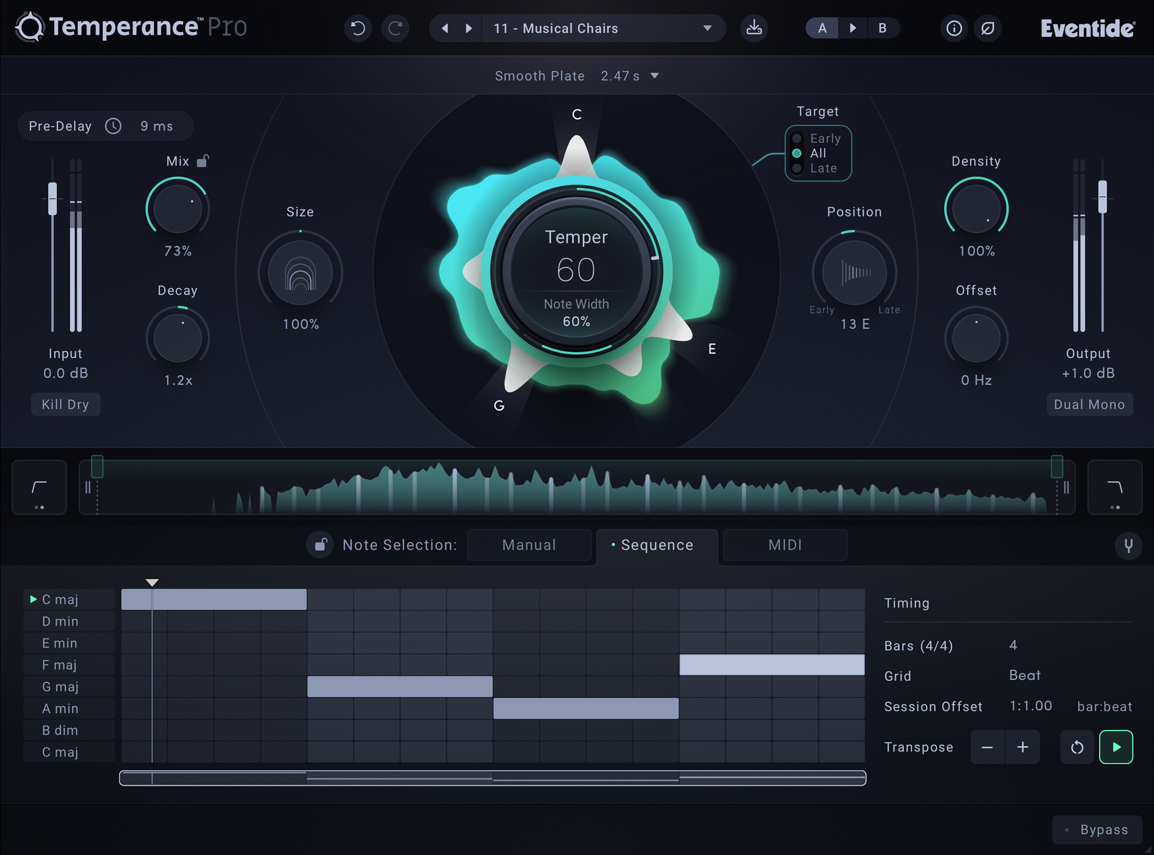Click the next preset arrow
The image size is (1154, 855).
pyautogui.click(x=468, y=28)
